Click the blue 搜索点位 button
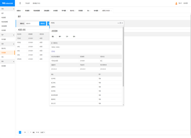 [x=43, y=23]
